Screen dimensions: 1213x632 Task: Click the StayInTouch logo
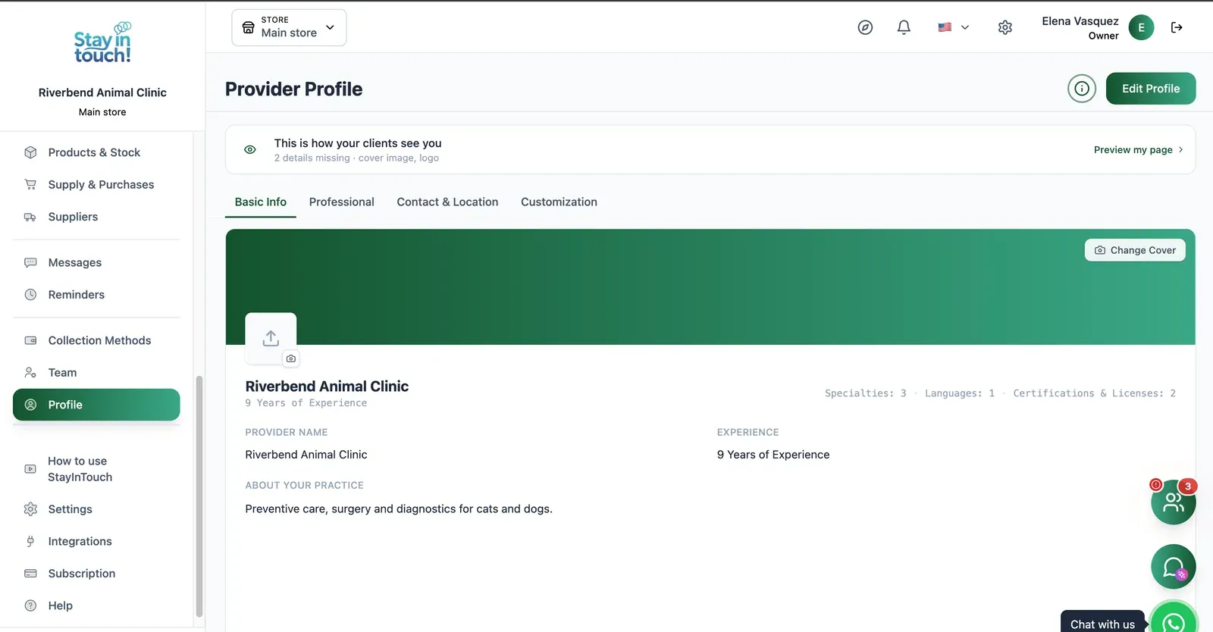pyautogui.click(x=102, y=42)
